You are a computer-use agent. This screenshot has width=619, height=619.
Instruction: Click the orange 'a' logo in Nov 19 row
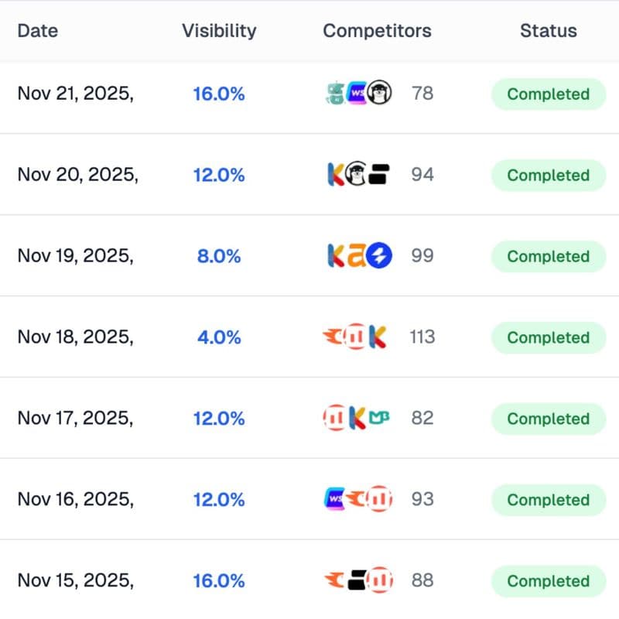357,255
